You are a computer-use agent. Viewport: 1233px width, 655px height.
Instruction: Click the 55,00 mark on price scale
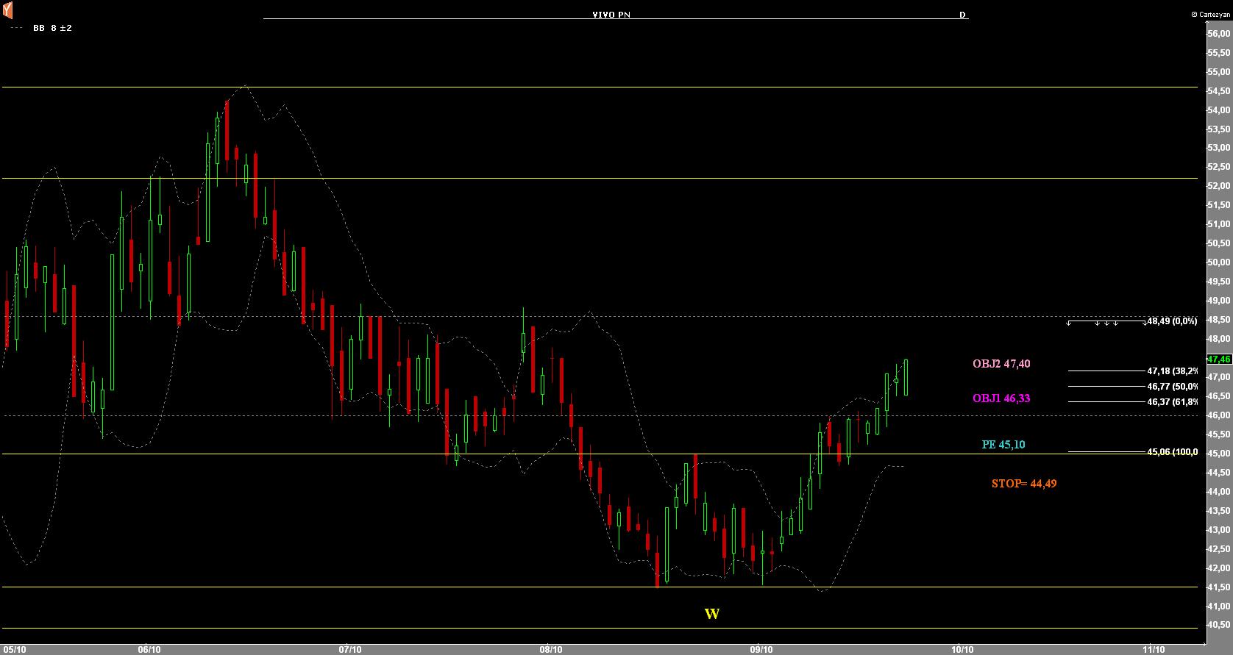pyautogui.click(x=1219, y=71)
